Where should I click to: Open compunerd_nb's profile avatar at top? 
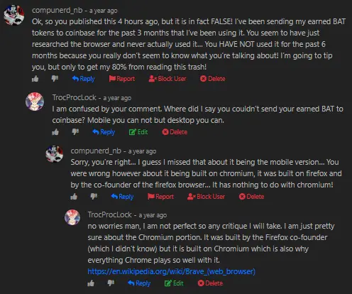(14, 15)
